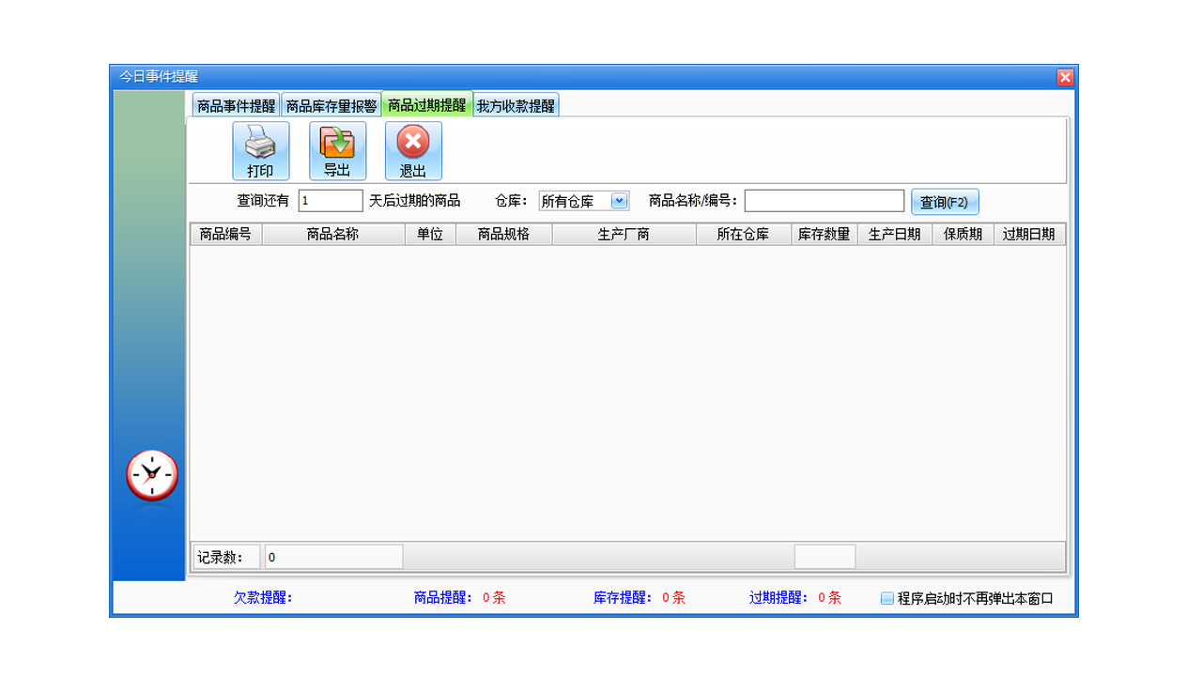Click the 打印 (Print) icon
This screenshot has height=676, width=1202.
[260, 150]
